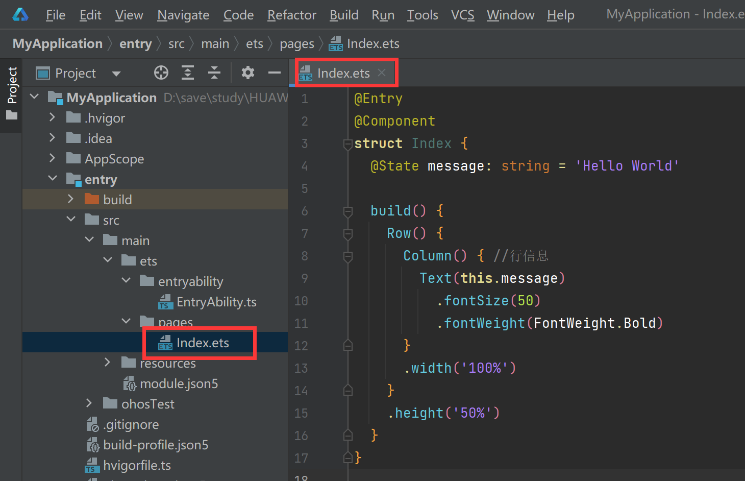Image resolution: width=745 pixels, height=481 pixels.
Task: Hide the Project tool window
Action: pos(275,73)
